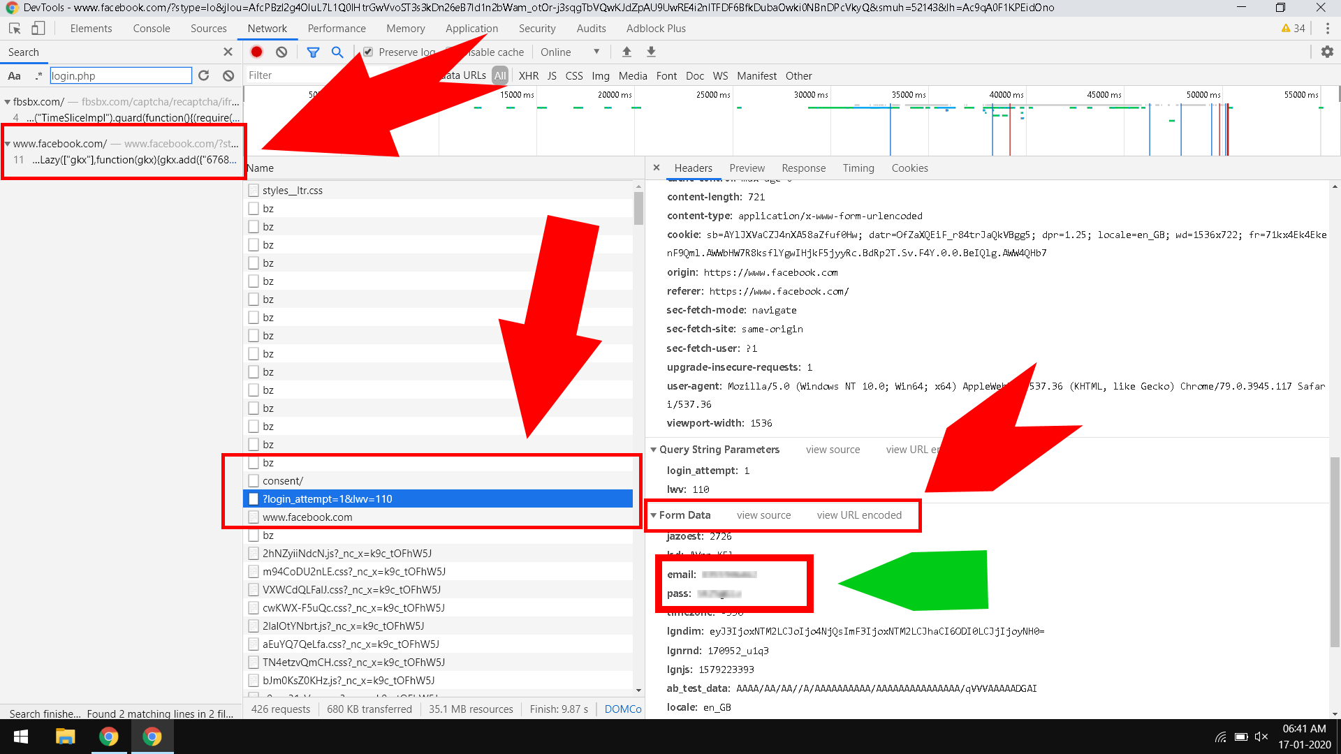1341x754 pixels.
Task: Open the Network settings gear icon
Action: pos(1327,52)
